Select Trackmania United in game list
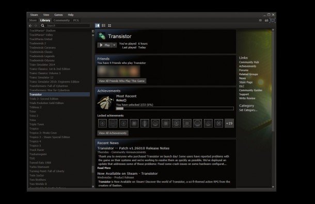 (41, 39)
